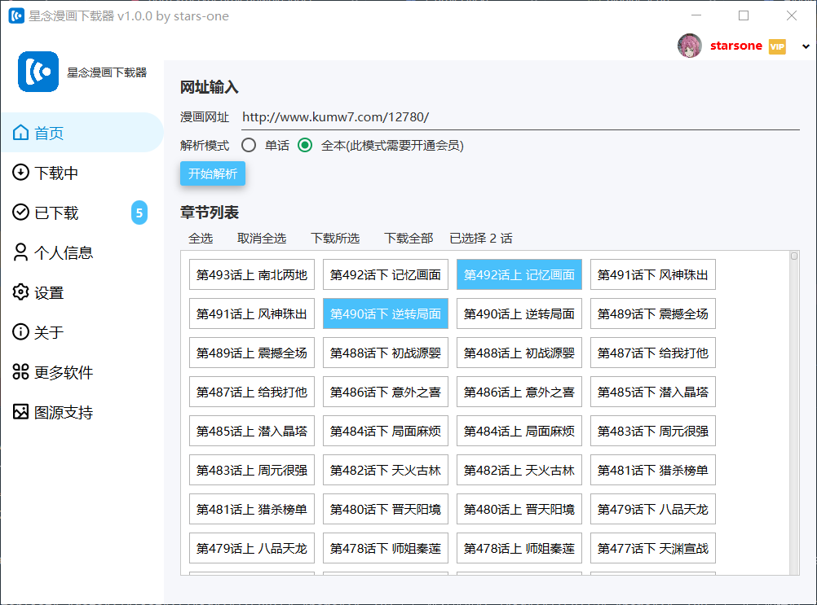Start 下载全部 download all

tap(408, 238)
